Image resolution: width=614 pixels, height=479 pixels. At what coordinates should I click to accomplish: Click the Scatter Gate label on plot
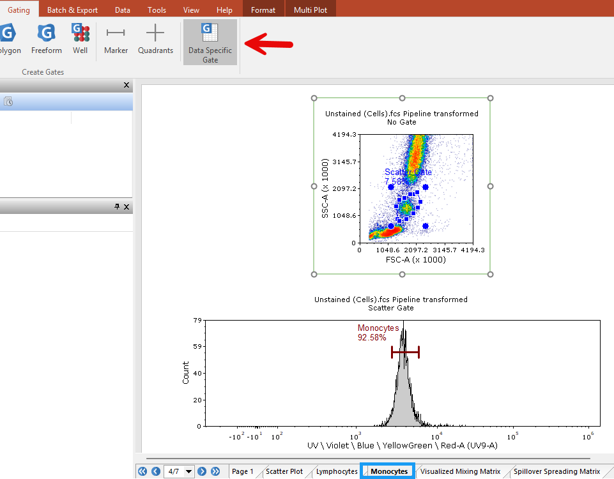point(408,172)
